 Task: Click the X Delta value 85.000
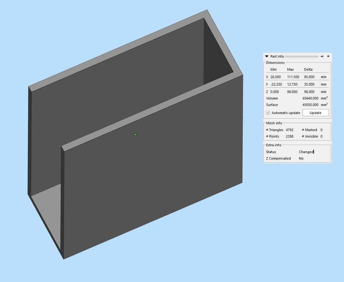pos(309,77)
